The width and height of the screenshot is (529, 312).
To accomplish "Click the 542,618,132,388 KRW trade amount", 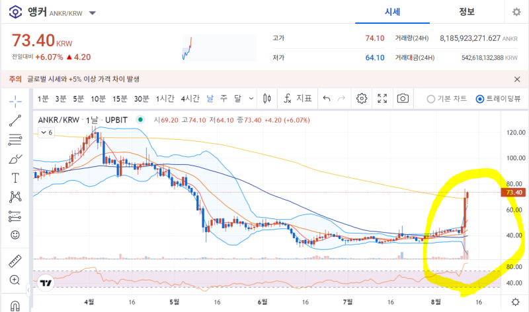I will [x=483, y=58].
